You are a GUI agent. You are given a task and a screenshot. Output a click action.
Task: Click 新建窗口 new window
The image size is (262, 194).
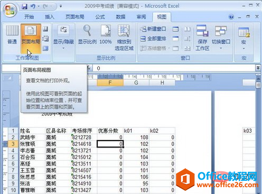[153, 29]
